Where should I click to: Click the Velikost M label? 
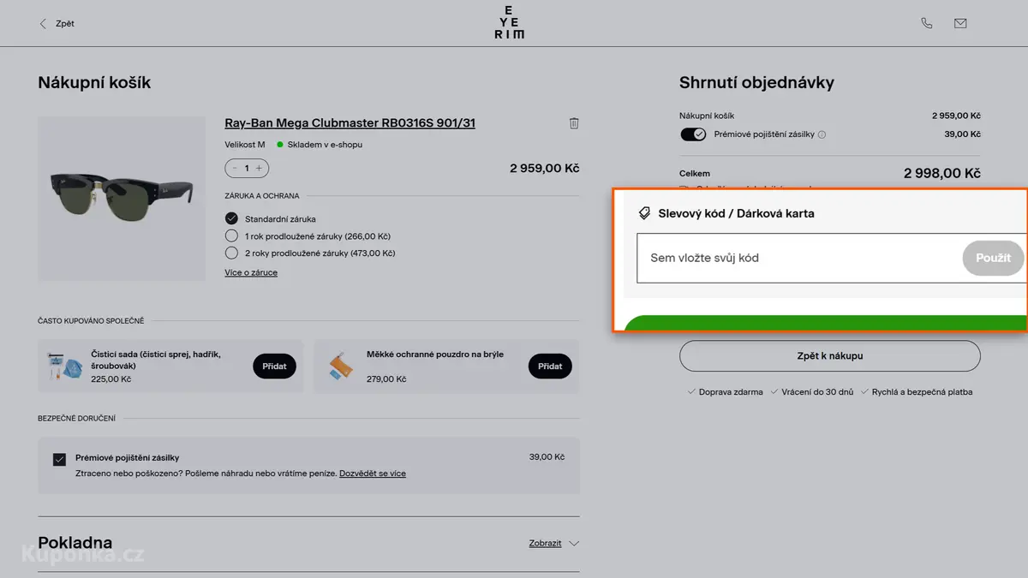tap(245, 145)
